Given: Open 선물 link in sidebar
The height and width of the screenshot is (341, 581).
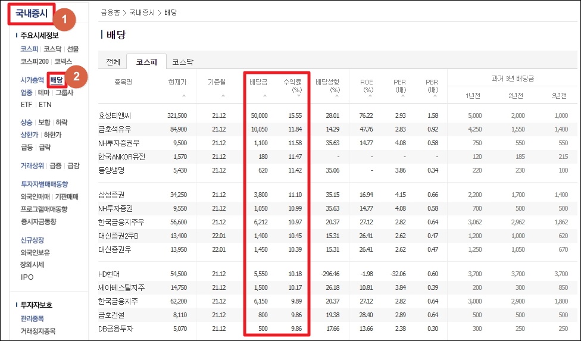Looking at the screenshot, I should click(73, 49).
